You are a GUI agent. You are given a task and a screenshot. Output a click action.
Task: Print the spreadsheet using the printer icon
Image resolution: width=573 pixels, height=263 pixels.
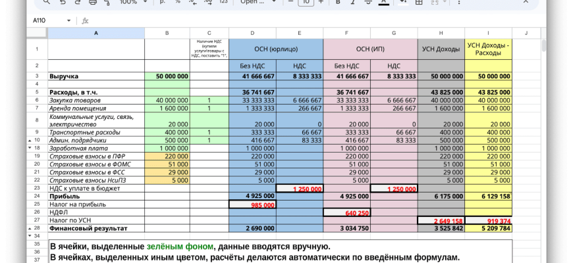click(92, 3)
